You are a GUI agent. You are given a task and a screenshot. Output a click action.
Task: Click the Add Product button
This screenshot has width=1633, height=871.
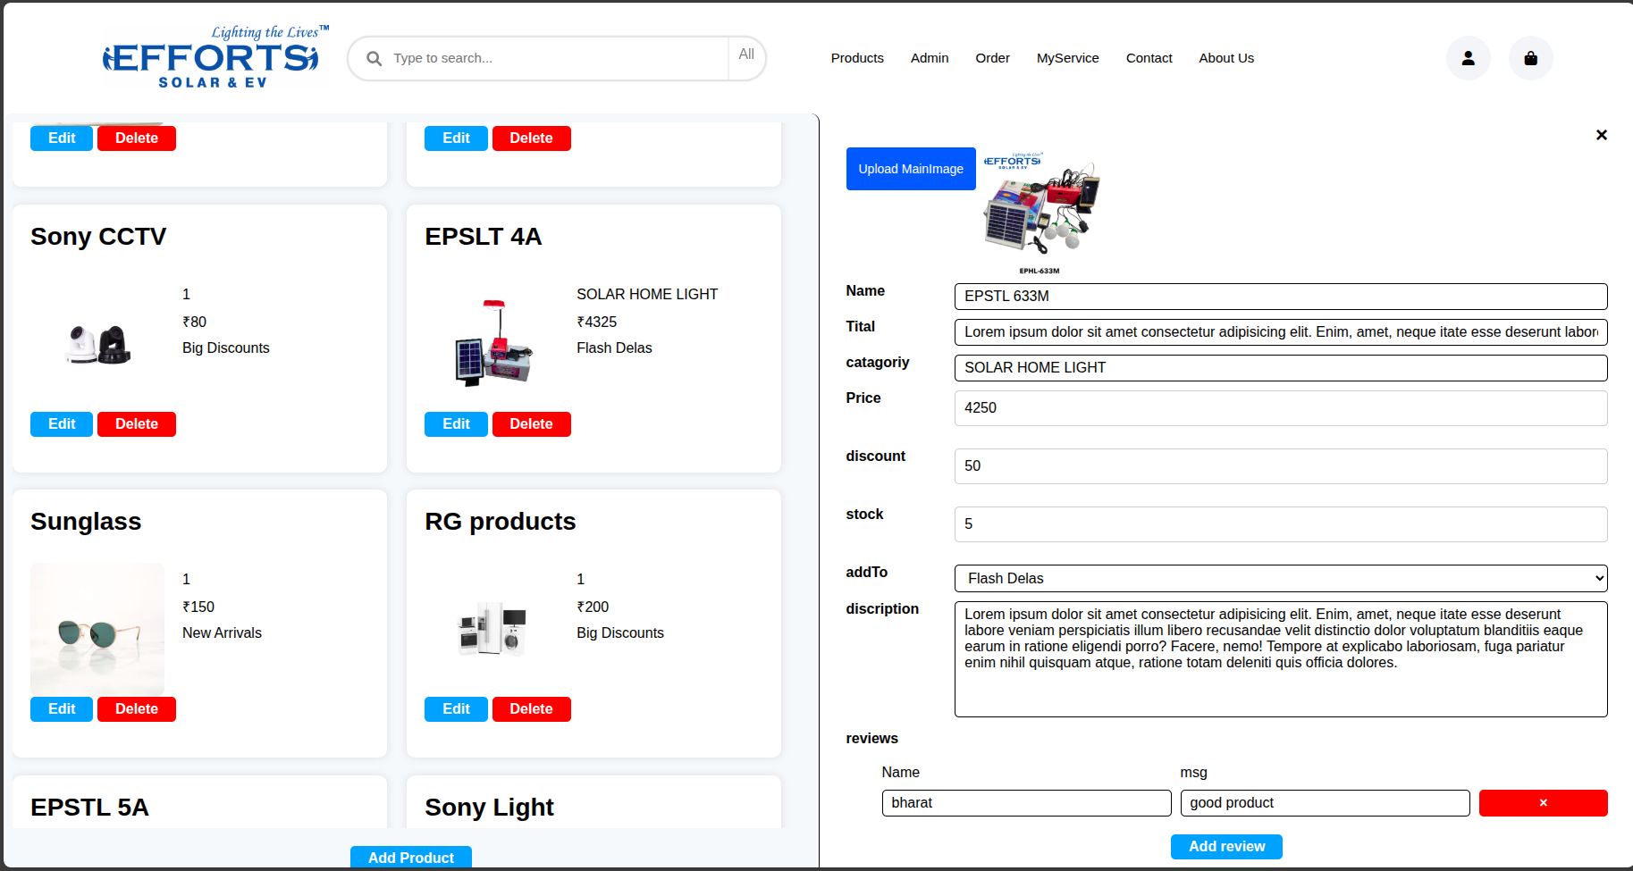coord(410,858)
